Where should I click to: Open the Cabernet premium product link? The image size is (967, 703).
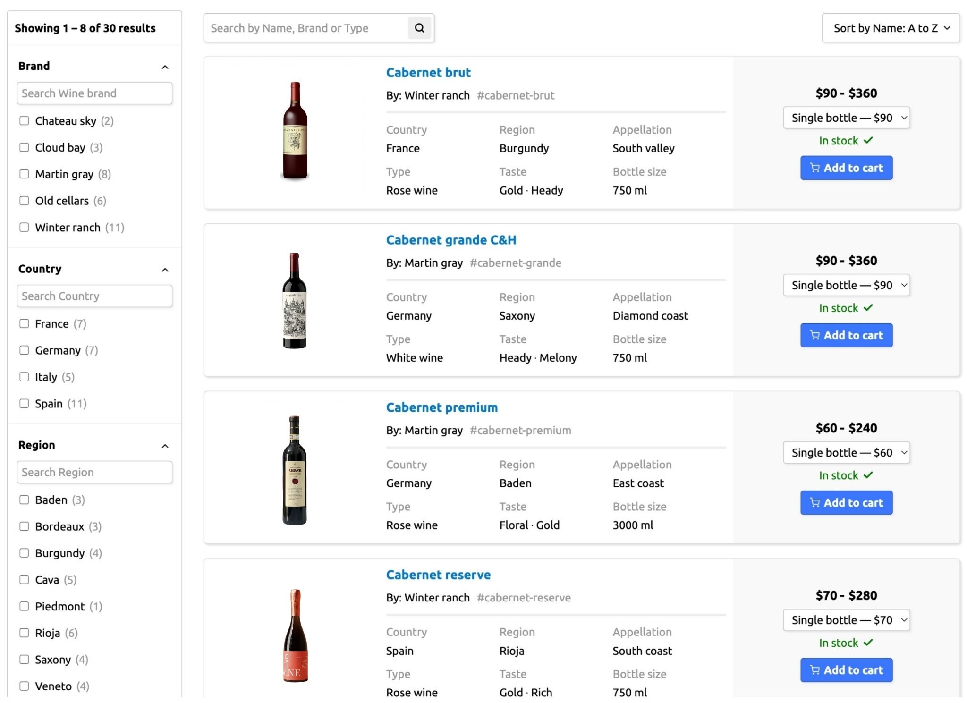click(441, 407)
